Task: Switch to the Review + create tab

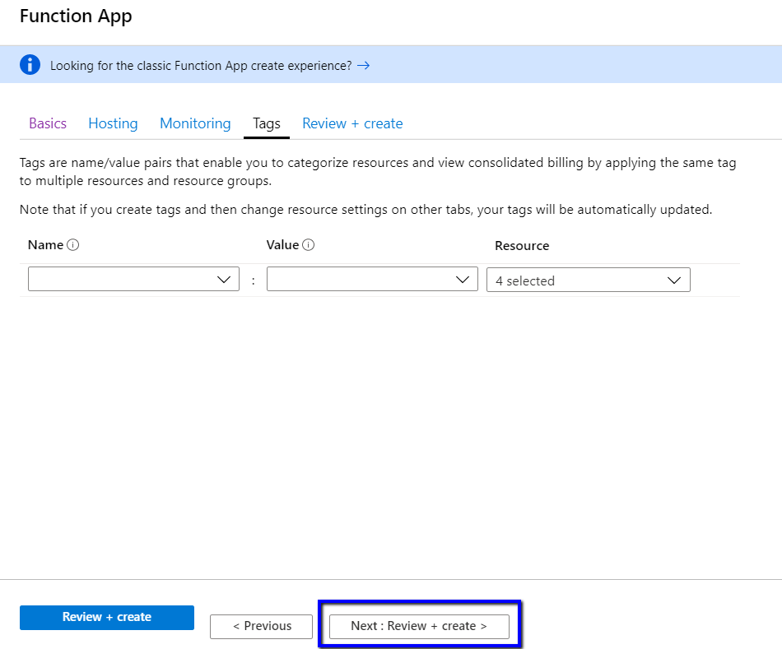Action: pyautogui.click(x=352, y=123)
